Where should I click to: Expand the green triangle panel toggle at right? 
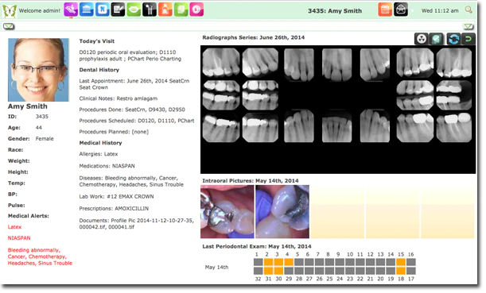469,27
